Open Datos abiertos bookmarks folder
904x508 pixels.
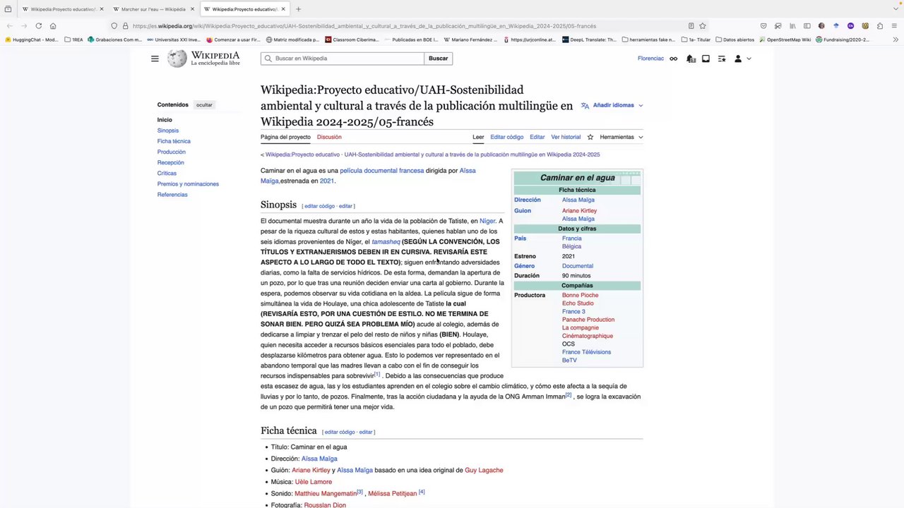tap(735, 40)
